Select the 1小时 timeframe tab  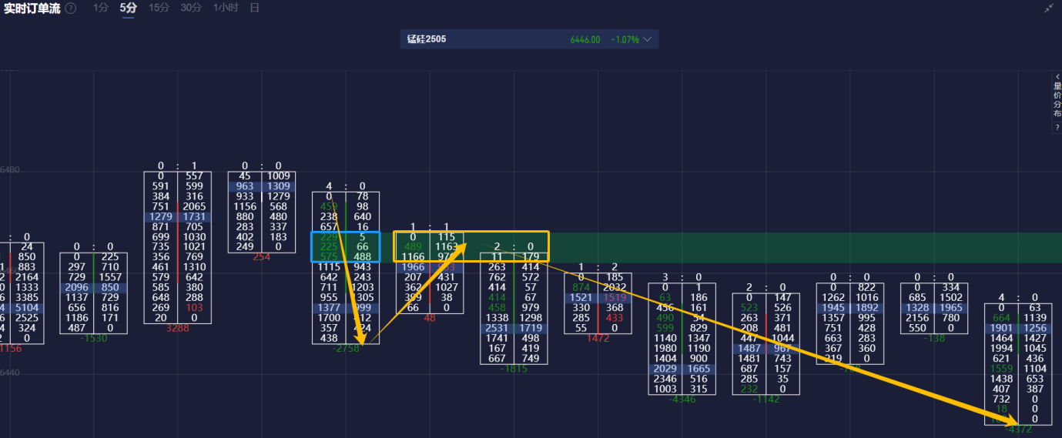(226, 8)
